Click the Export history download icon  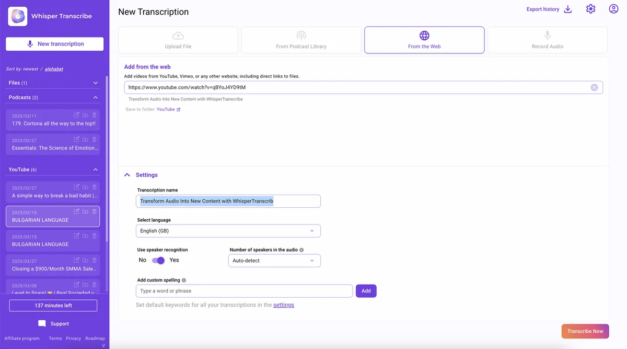tap(568, 9)
